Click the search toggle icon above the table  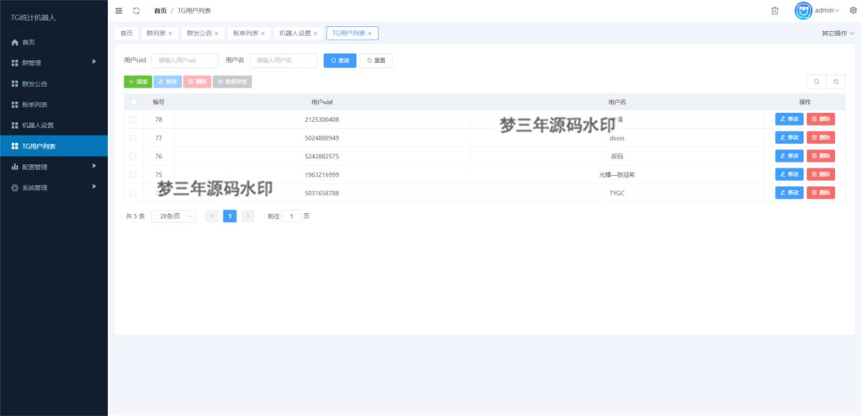pyautogui.click(x=816, y=82)
